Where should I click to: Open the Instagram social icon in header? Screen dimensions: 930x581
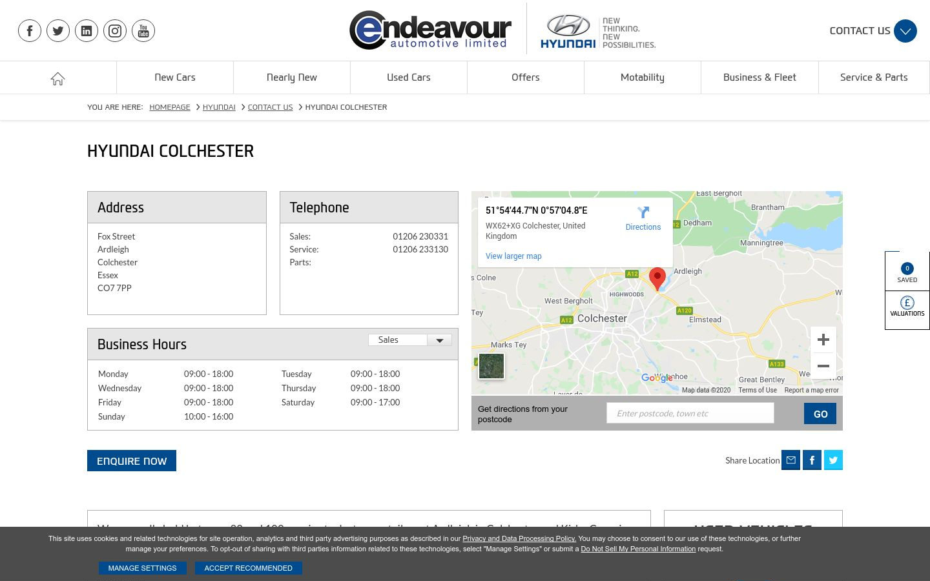pyautogui.click(x=115, y=30)
